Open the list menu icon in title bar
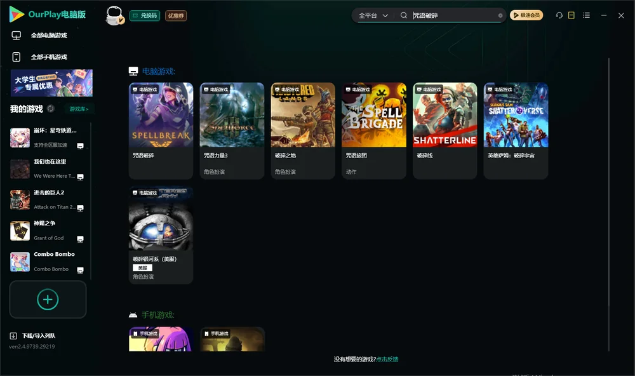Screen dimensions: 635x376 [x=586, y=15]
